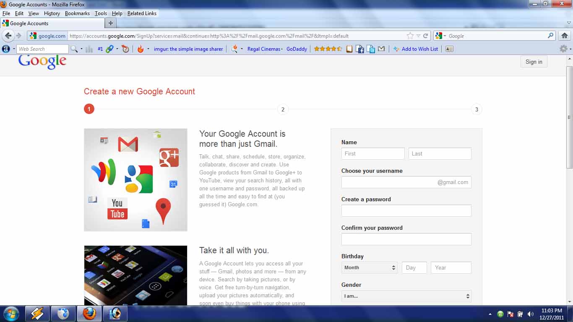Click the Confirm your password field
Screen dimensions: 573x322
406,239
